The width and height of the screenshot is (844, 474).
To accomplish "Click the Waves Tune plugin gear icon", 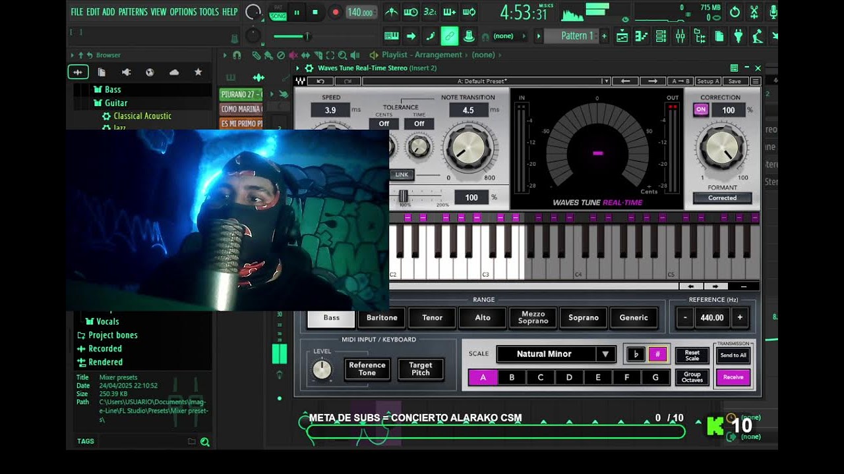I will coord(309,68).
